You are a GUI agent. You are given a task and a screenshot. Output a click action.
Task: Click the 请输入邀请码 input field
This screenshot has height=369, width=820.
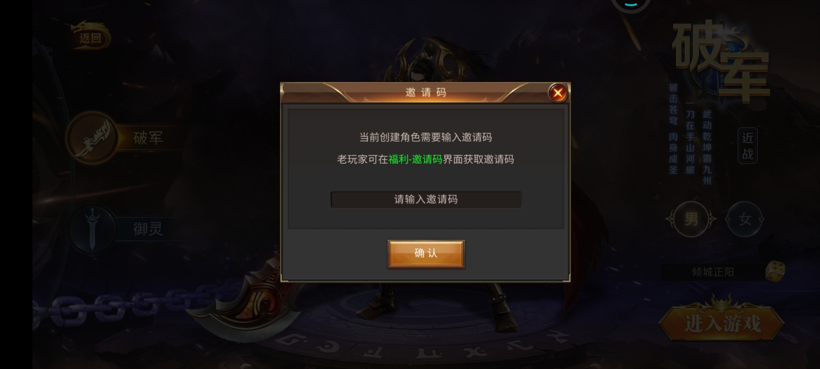426,200
